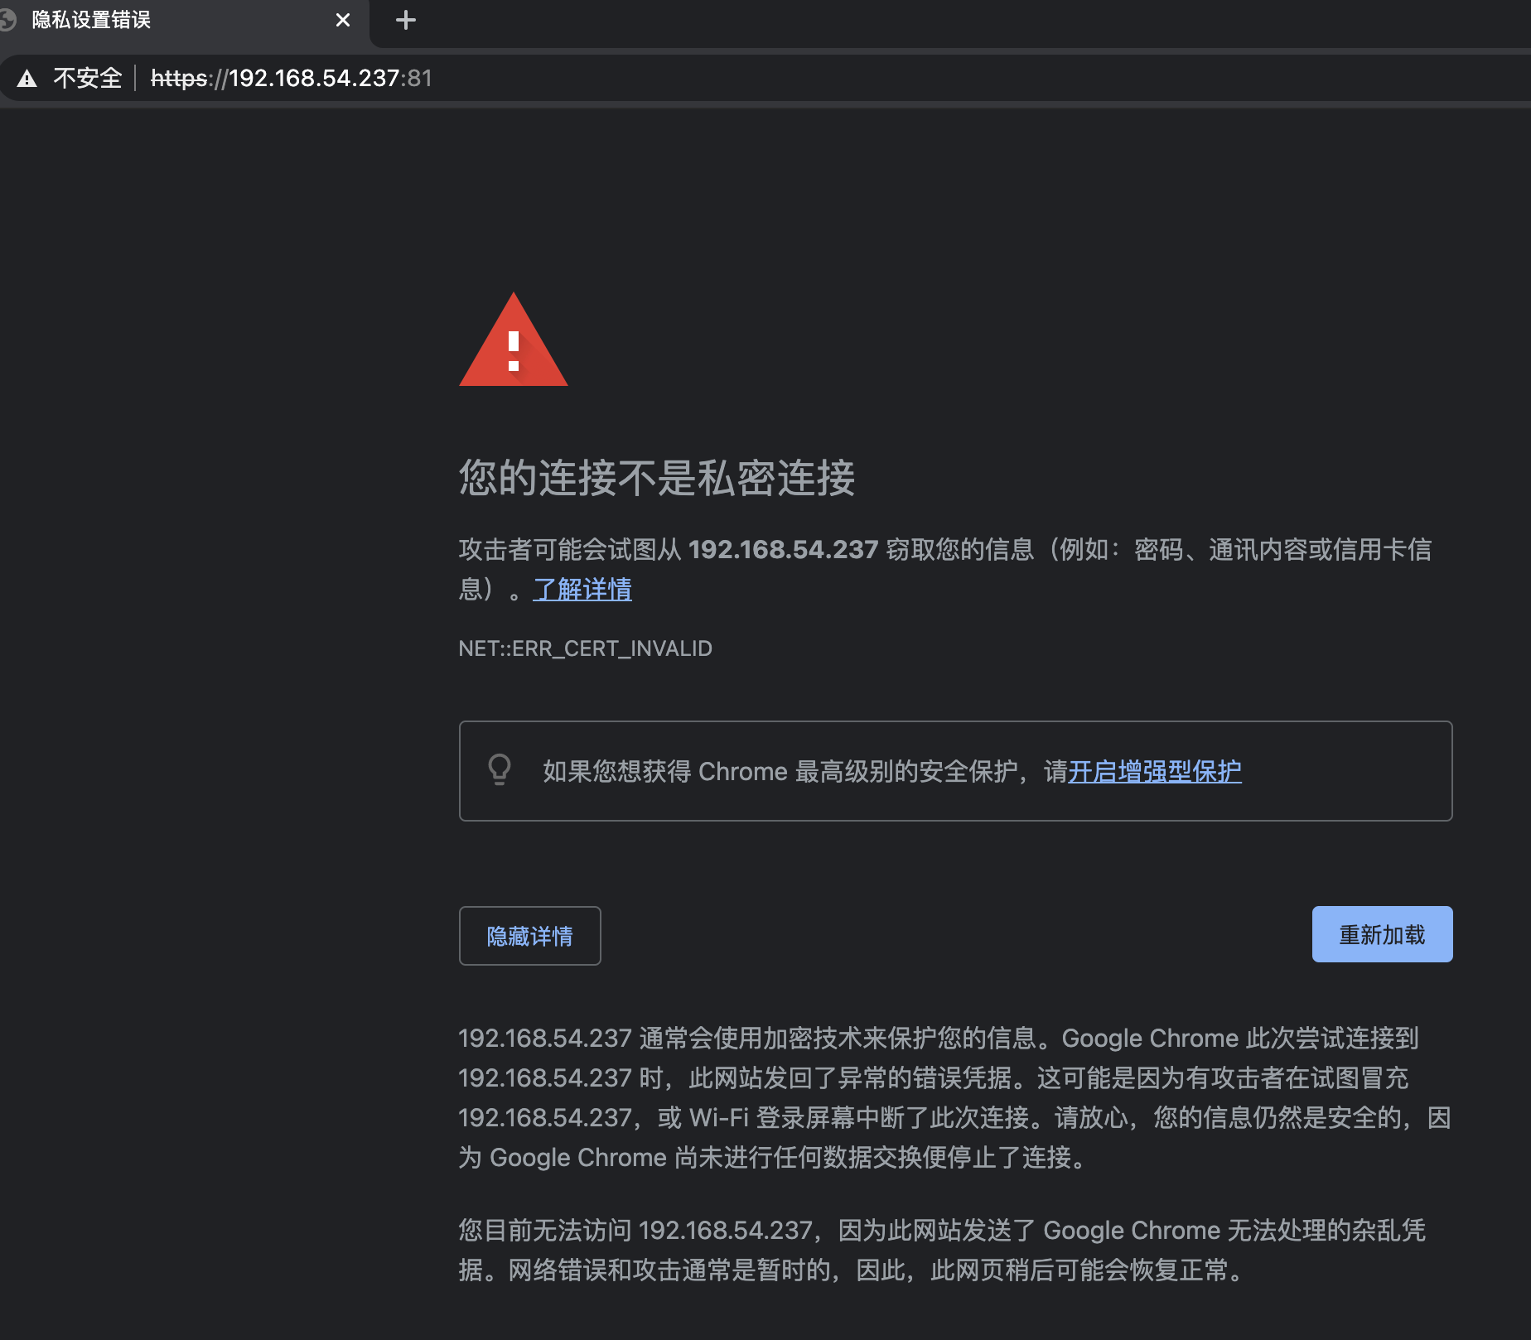1531x1340 pixels.
Task: Click the 隐藏详情 button
Action: (530, 936)
